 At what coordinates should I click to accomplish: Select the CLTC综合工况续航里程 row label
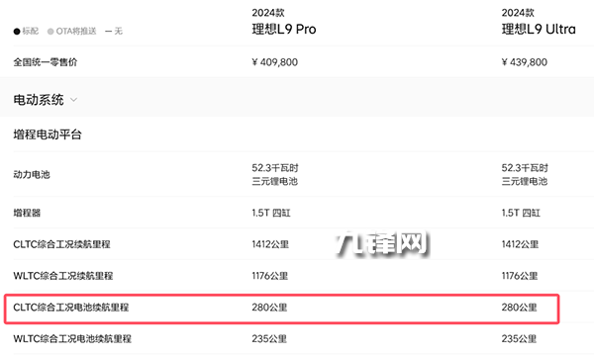(61, 244)
